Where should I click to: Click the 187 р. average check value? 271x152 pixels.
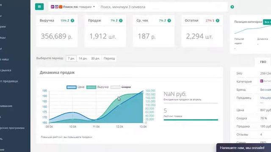click(147, 36)
